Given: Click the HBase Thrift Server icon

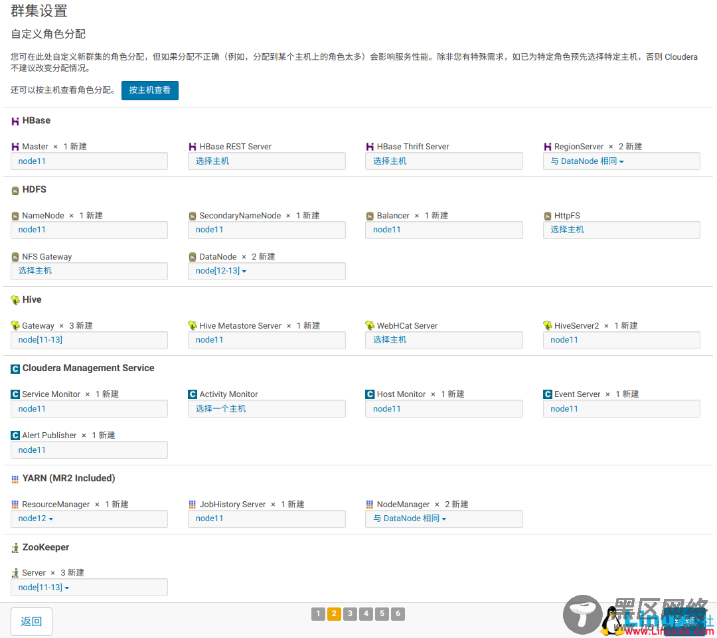Looking at the screenshot, I should pos(370,147).
